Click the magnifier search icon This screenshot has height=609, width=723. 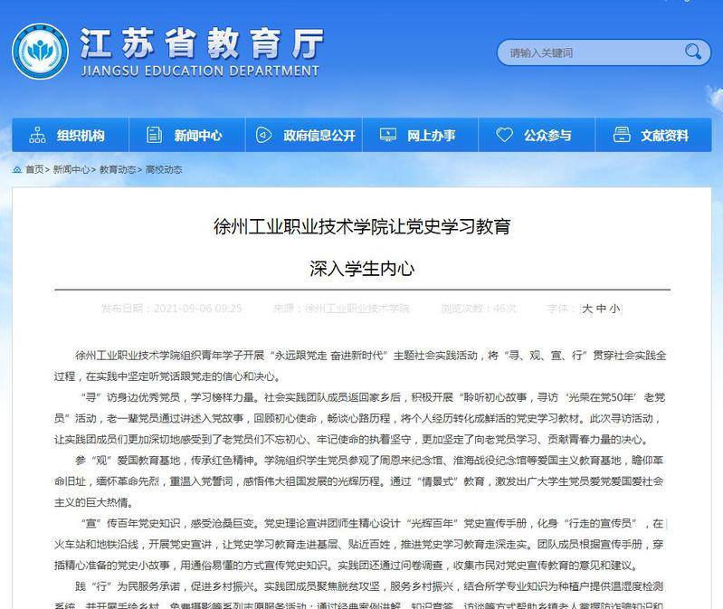click(x=693, y=52)
